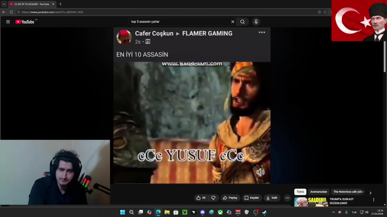The height and width of the screenshot is (217, 387).
Task: Open the YouTube guide hamburger menu
Action: 8,22
